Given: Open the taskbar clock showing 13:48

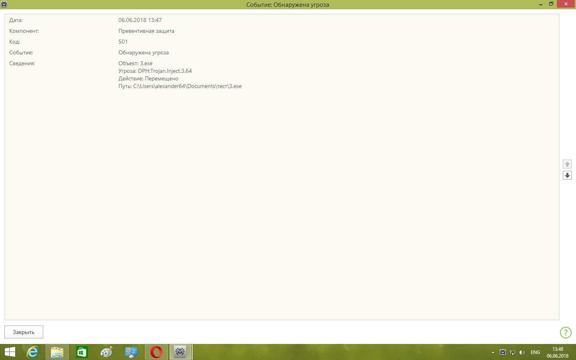Looking at the screenshot, I should click(x=558, y=352).
